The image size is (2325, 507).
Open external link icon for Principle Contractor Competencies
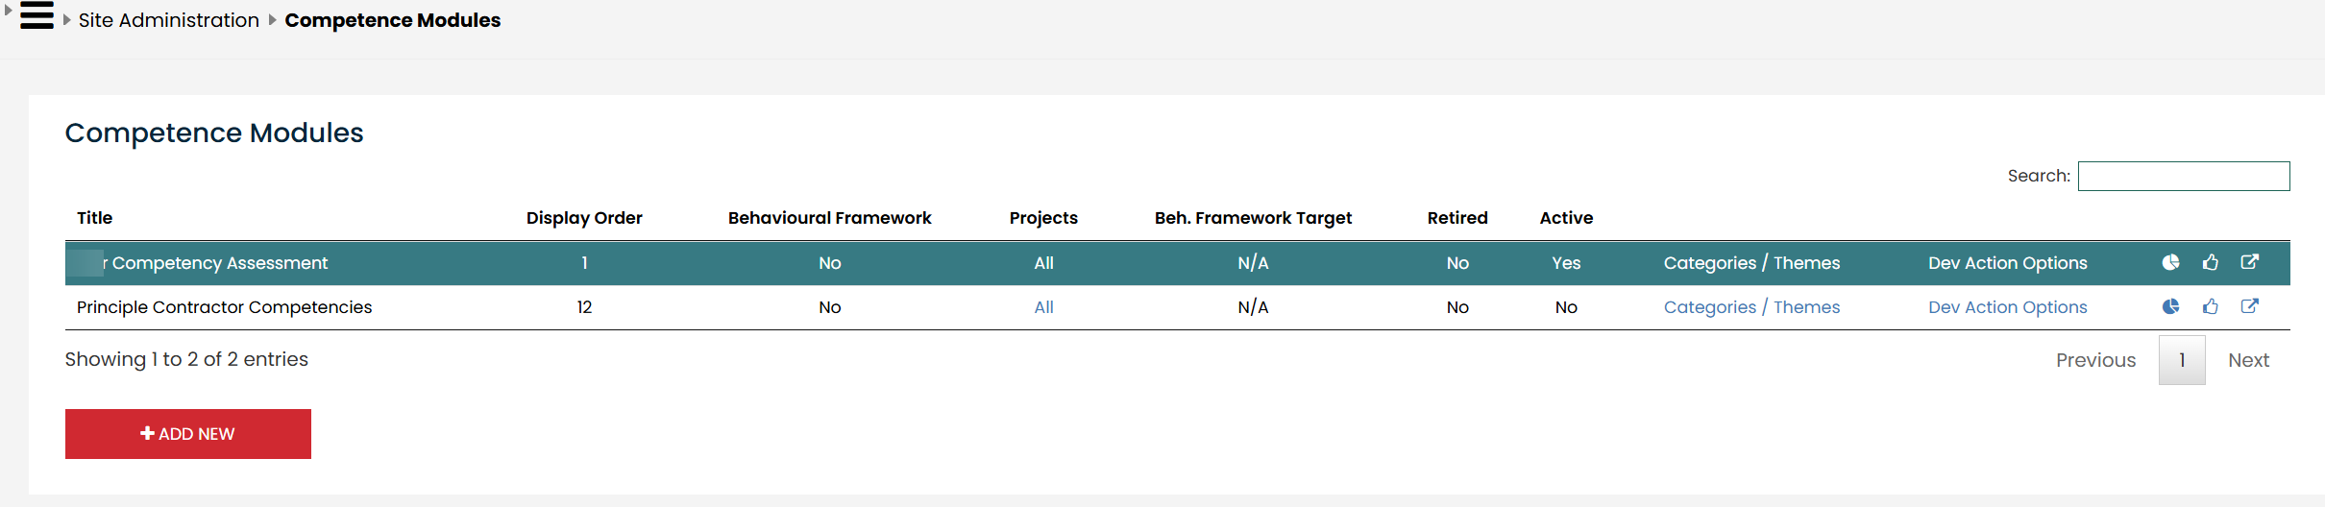coord(2250,306)
